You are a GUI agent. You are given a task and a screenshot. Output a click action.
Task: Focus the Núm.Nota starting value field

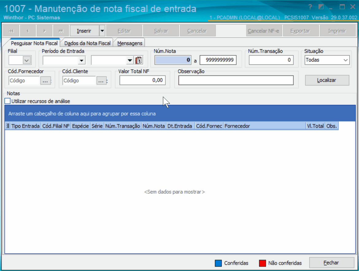point(173,60)
